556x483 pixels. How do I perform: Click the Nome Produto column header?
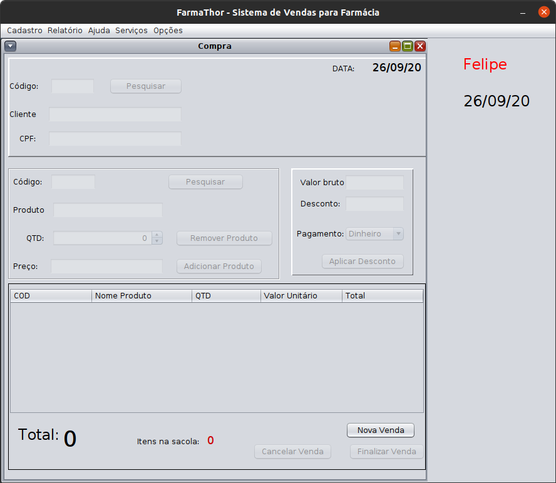tap(142, 296)
